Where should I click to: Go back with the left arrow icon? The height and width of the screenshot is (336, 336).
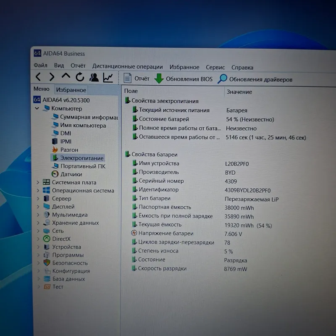pos(38,76)
